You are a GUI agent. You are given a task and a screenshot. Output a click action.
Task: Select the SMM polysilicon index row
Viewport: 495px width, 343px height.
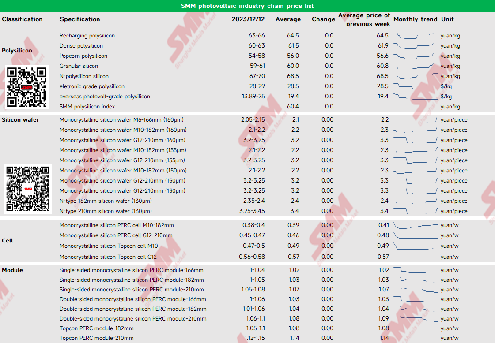point(87,107)
